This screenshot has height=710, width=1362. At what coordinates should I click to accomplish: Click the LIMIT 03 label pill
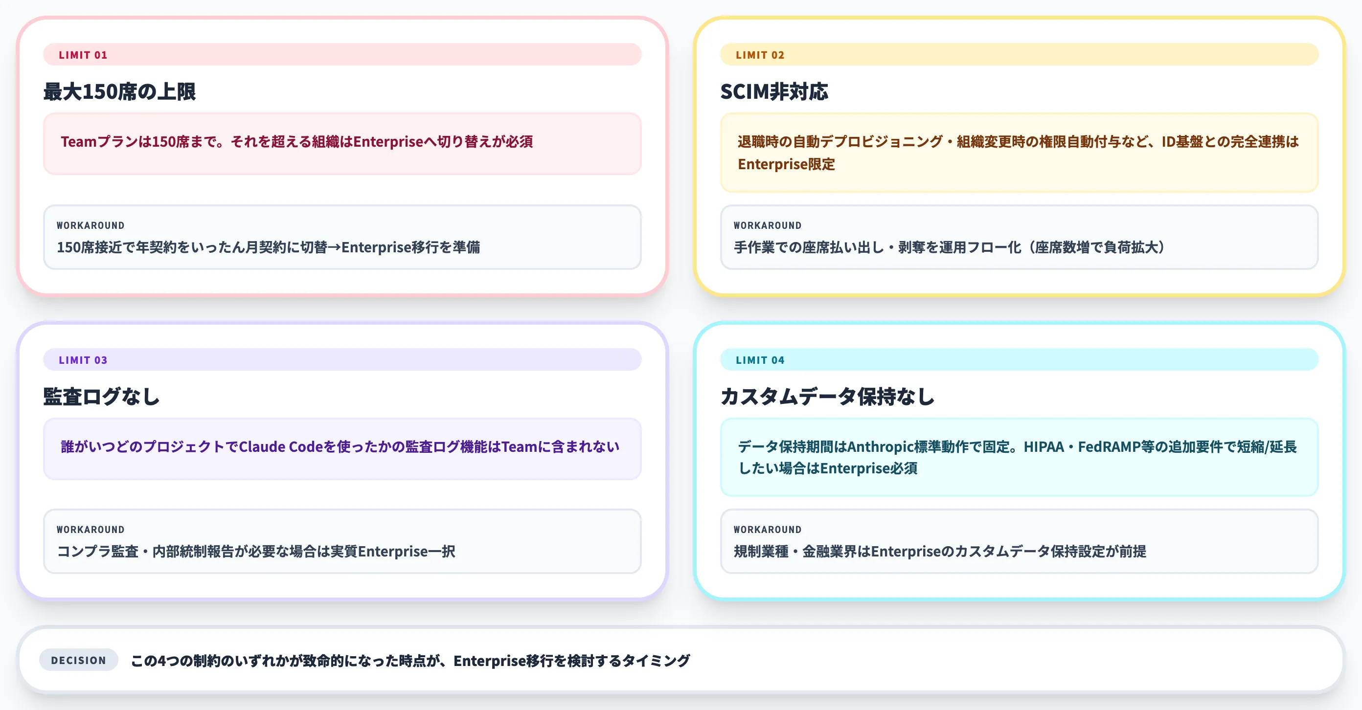[342, 359]
